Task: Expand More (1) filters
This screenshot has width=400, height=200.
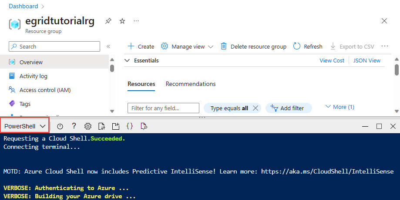Action: click(340, 107)
